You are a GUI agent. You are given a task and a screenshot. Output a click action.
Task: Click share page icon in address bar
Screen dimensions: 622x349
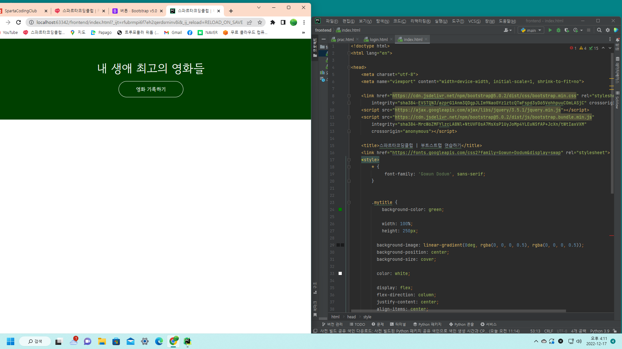point(249,22)
